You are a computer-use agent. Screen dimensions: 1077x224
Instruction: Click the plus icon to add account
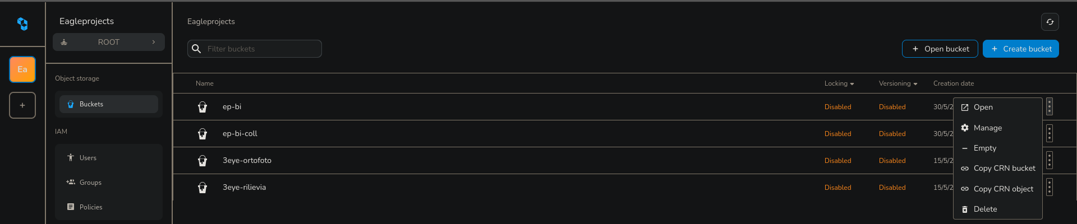coord(22,105)
